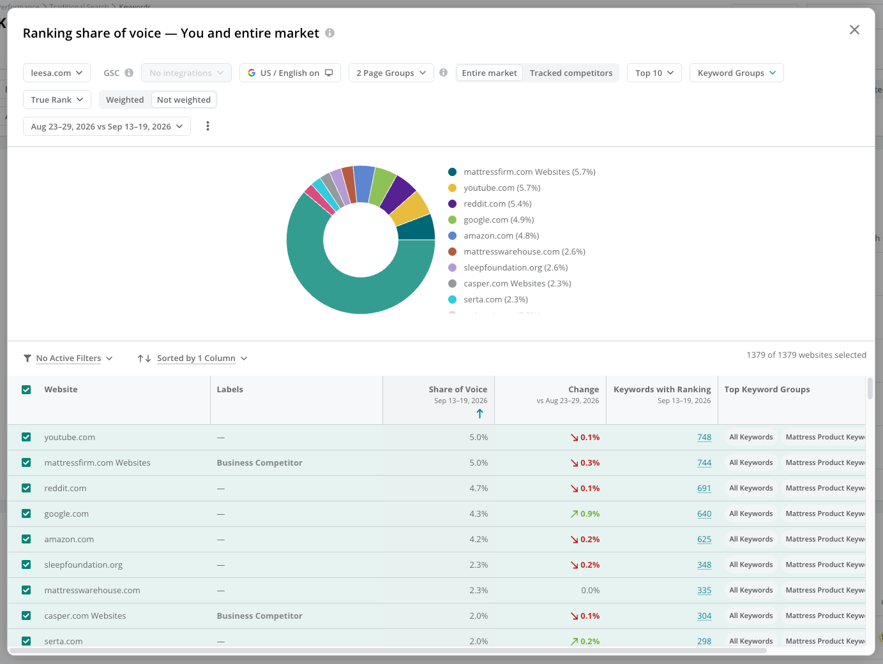Image resolution: width=883 pixels, height=664 pixels.
Task: Open the date range comparison dropdown
Action: pyautogui.click(x=107, y=126)
